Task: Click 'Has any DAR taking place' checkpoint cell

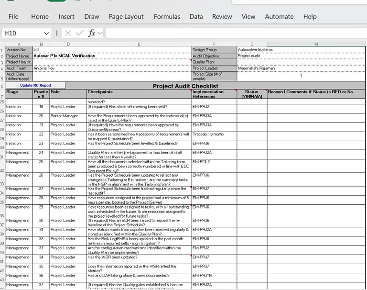Action: coord(139,278)
